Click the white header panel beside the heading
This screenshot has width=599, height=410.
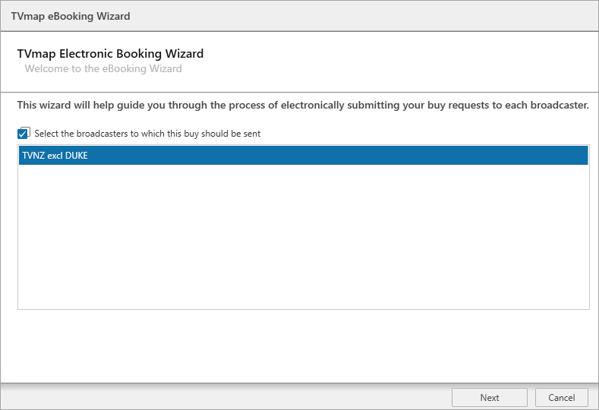401,61
